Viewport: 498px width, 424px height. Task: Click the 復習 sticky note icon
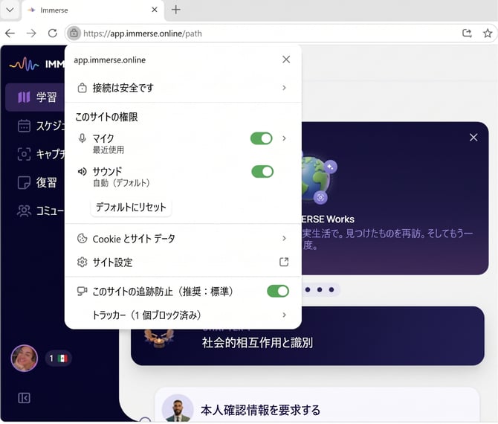pos(24,182)
